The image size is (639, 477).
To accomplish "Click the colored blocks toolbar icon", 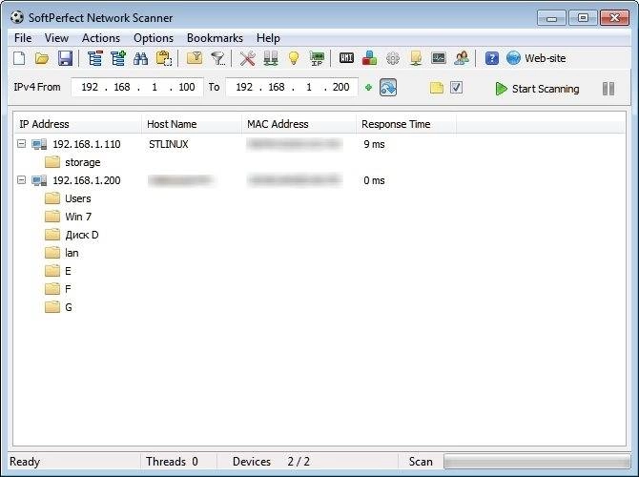I will [x=369, y=58].
